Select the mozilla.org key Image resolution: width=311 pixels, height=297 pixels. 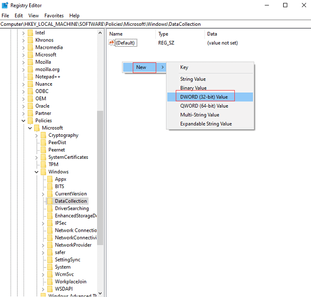click(x=47, y=70)
